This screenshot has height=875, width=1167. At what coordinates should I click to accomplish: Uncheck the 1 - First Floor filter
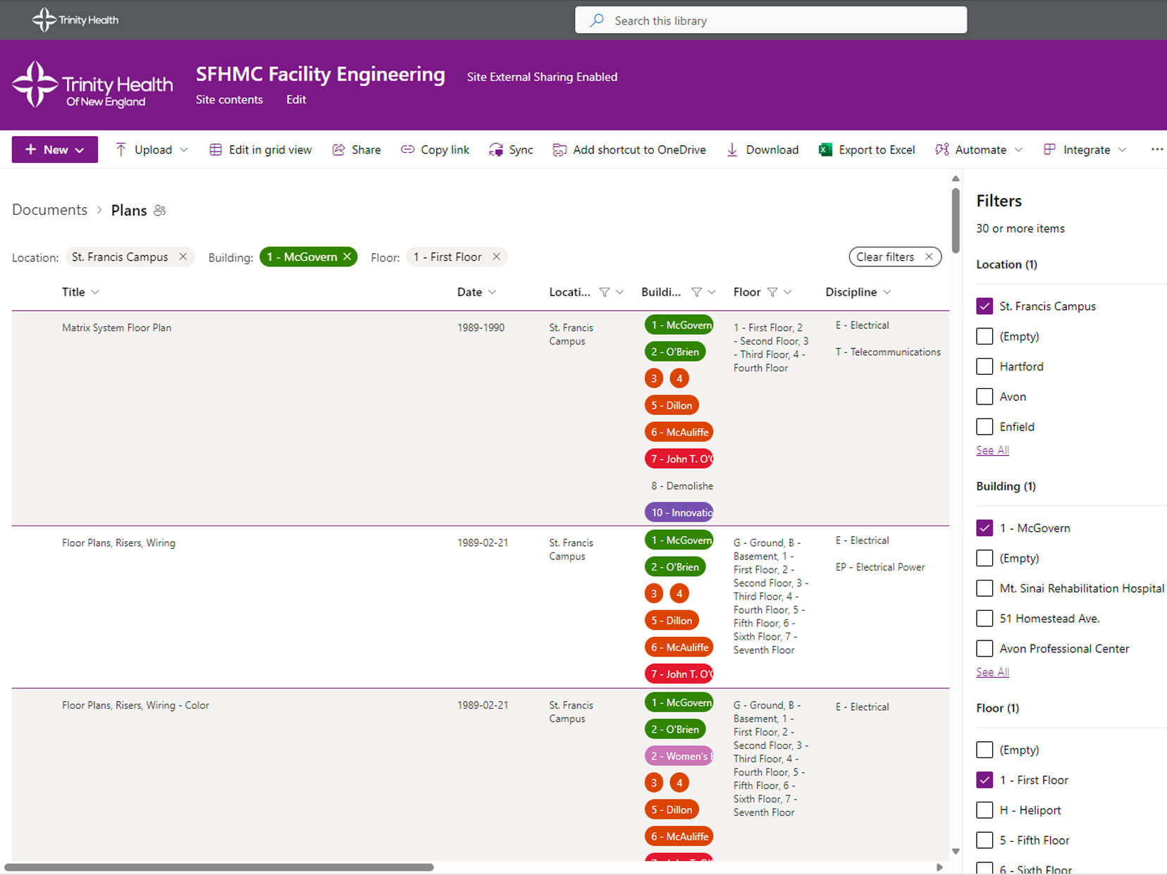click(984, 780)
